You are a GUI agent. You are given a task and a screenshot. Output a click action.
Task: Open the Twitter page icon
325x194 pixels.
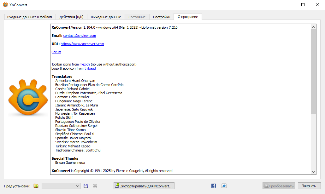click(224, 186)
